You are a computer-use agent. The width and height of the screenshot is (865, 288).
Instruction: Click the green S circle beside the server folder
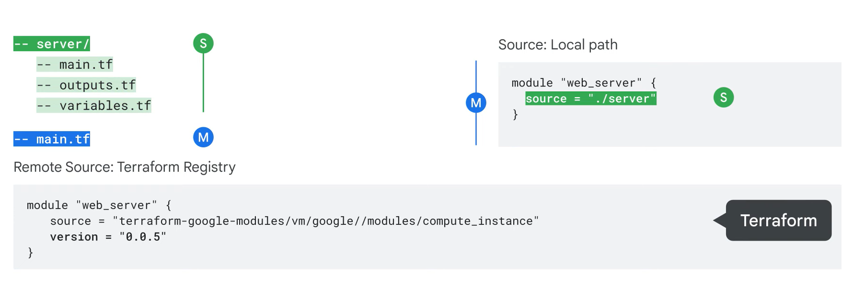203,44
